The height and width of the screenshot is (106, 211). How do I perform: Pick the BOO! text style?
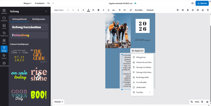[x=39, y=94]
